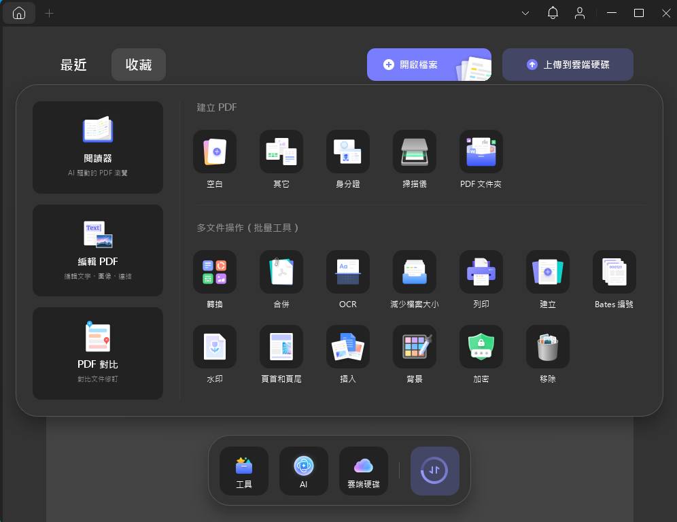Switch to the 最近 recent tab
Screen dimensions: 677x522
(73, 65)
